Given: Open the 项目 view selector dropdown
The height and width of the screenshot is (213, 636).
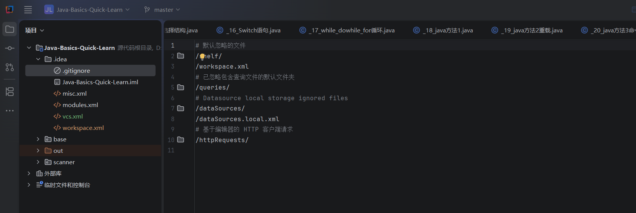Looking at the screenshot, I should coord(35,30).
